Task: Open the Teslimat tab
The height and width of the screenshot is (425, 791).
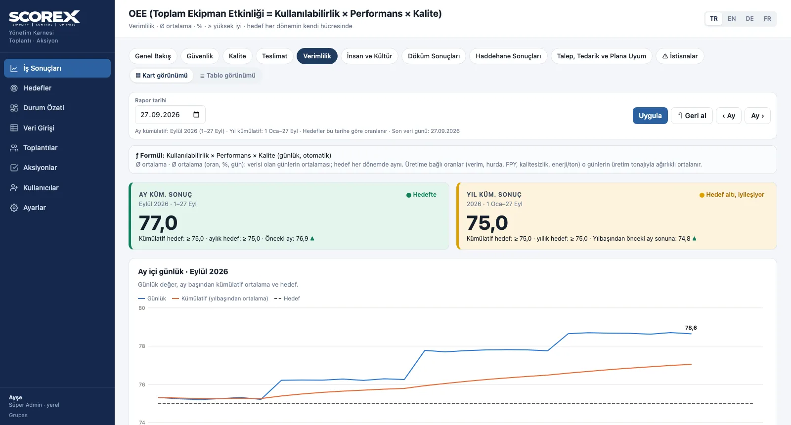Action: coord(274,56)
